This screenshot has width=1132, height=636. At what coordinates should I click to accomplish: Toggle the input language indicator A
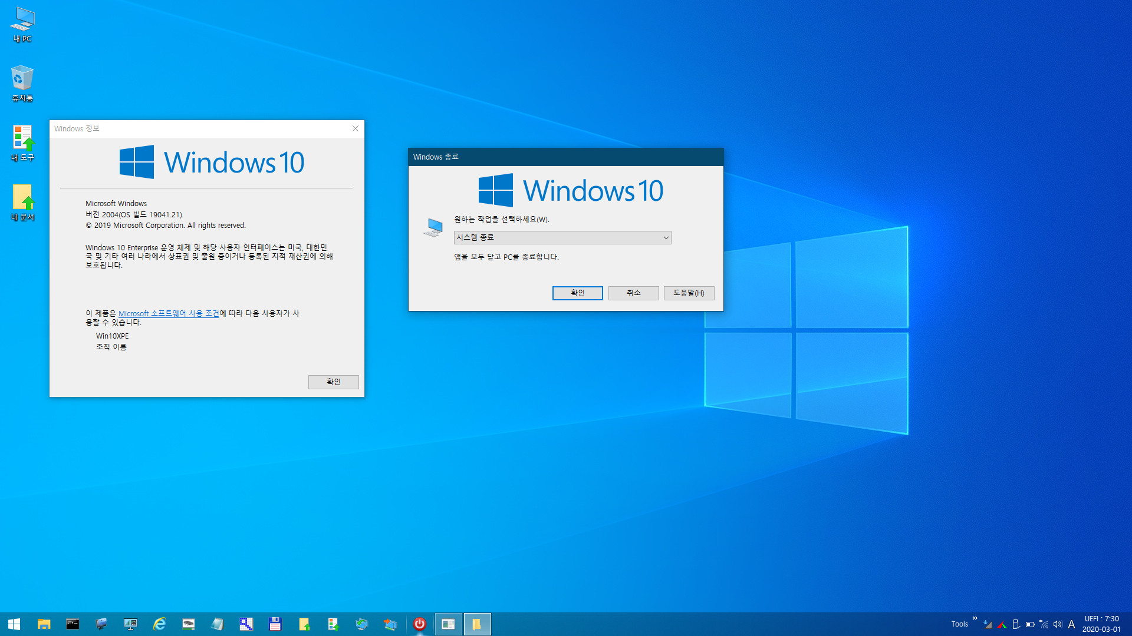(x=1072, y=624)
